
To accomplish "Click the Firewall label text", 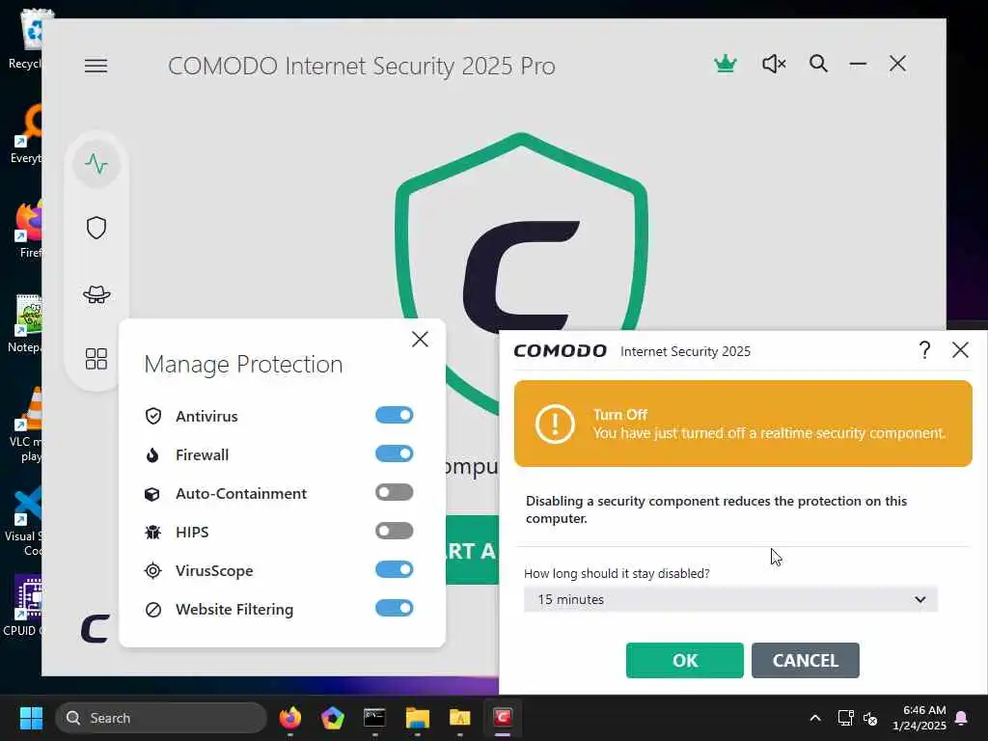I will [203, 455].
